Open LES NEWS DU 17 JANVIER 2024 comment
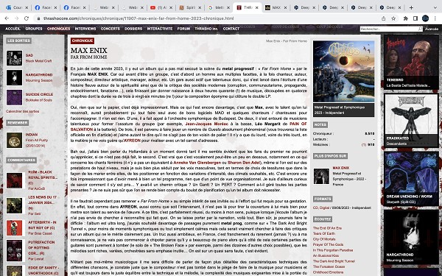The width and height of the screenshot is (442, 276). [42, 202]
